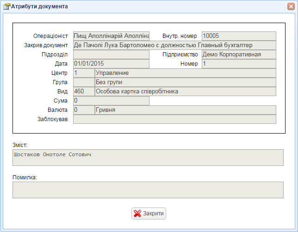Click the Центр label
Image resolution: width=298 pixels, height=232 pixels.
pos(59,73)
